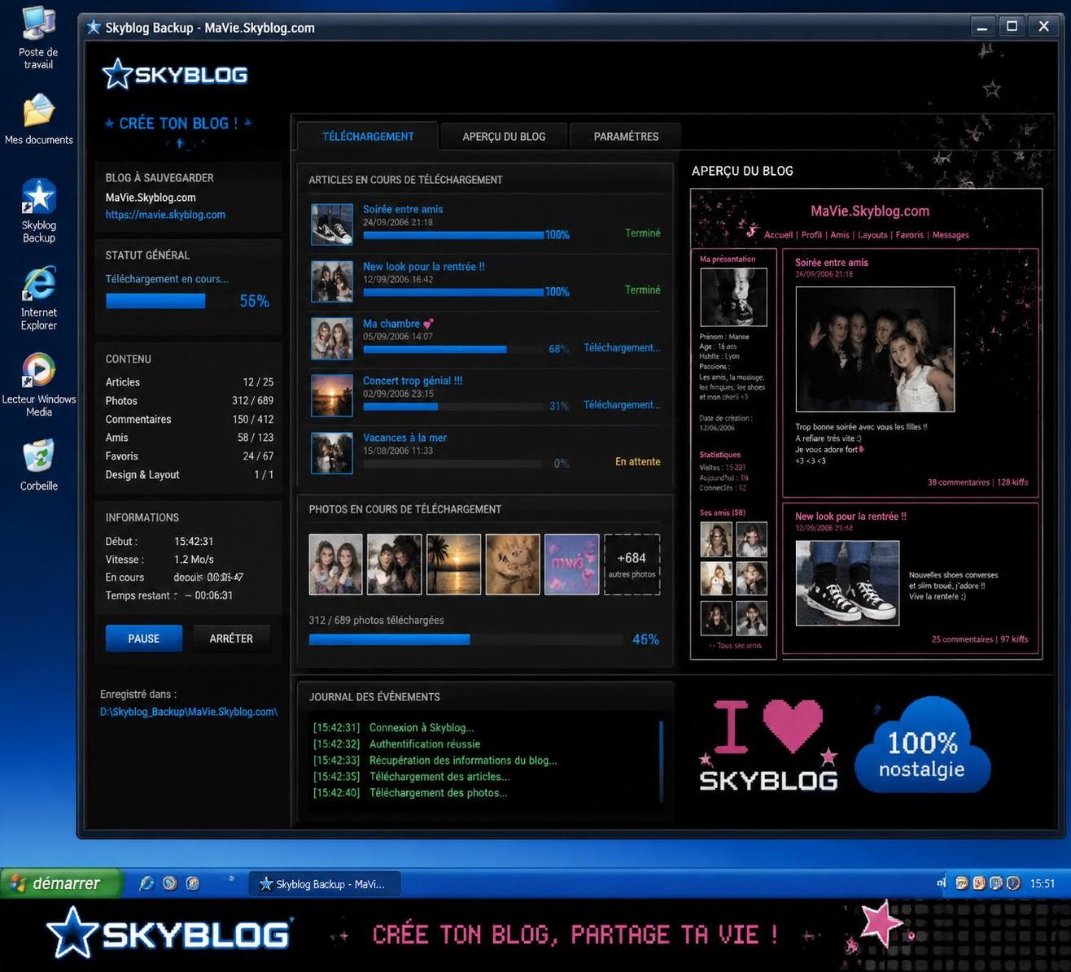This screenshot has width=1071, height=972.
Task: Click second quick launch icon in taskbar
Action: coord(169,883)
